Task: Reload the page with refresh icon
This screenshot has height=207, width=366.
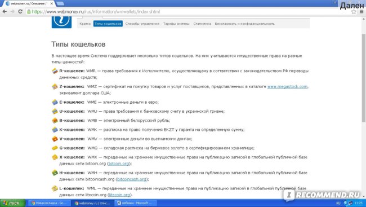Action: pyautogui.click(x=20, y=11)
